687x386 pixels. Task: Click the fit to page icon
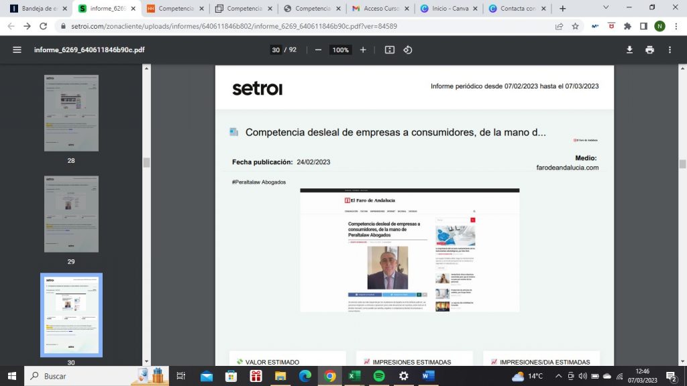coord(390,50)
